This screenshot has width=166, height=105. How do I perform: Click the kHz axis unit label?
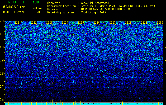[2, 21]
